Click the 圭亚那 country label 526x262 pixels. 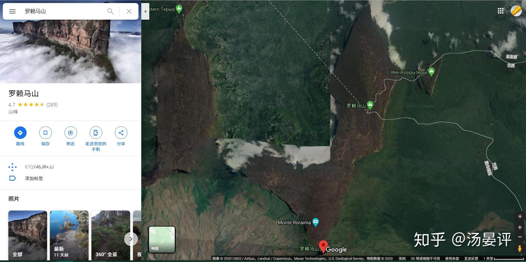pyautogui.click(x=511, y=57)
